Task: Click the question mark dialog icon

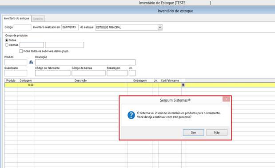Action: pyautogui.click(x=131, y=115)
